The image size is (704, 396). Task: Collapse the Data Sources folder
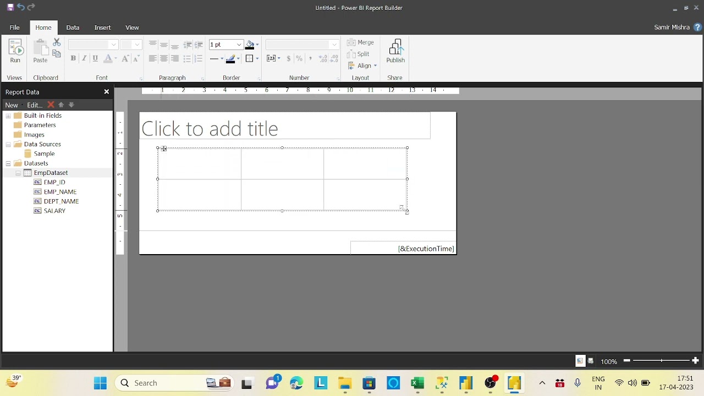tap(8, 144)
